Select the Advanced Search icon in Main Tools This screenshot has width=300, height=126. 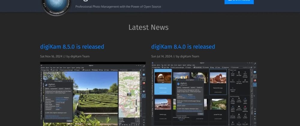coord(233,88)
